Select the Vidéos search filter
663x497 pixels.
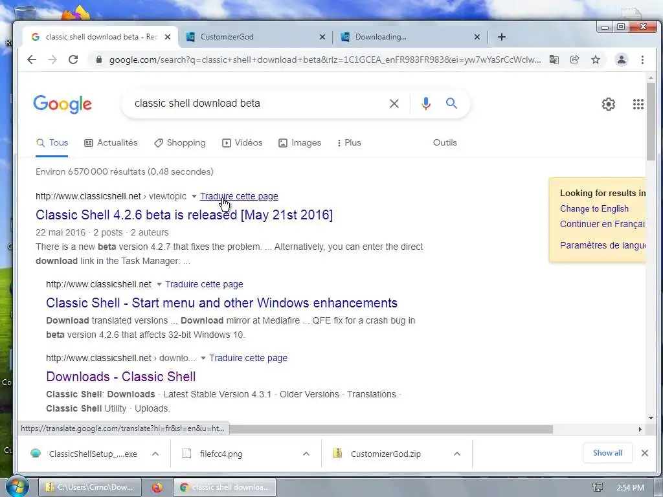(242, 143)
